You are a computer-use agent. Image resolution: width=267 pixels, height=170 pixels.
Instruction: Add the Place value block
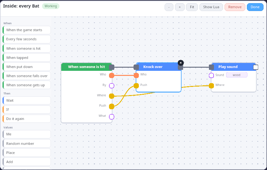pos(27,153)
